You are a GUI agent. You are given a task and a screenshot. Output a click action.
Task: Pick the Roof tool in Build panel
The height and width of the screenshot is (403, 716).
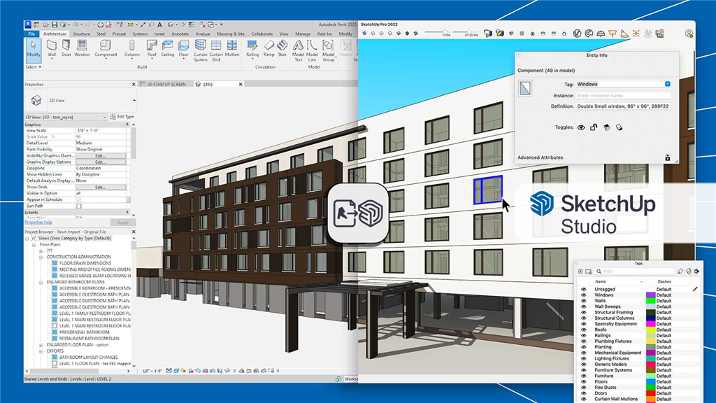(152, 48)
